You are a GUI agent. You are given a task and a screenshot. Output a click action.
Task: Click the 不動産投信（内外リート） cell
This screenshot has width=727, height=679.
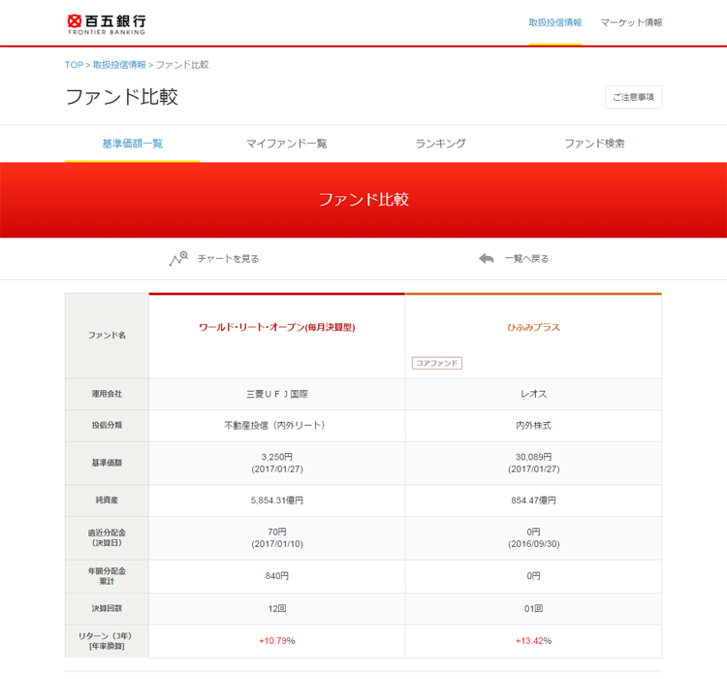coord(277,425)
